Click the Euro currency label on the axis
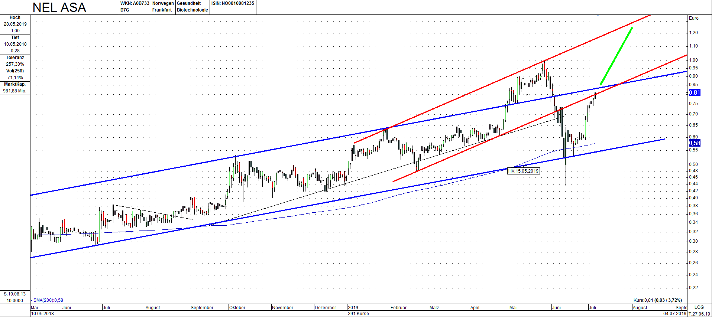Screen dimensions: 712x317 click(694, 18)
